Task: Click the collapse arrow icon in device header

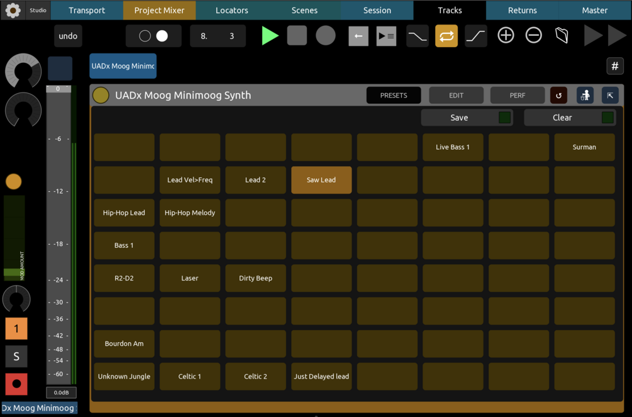Action: [x=610, y=96]
